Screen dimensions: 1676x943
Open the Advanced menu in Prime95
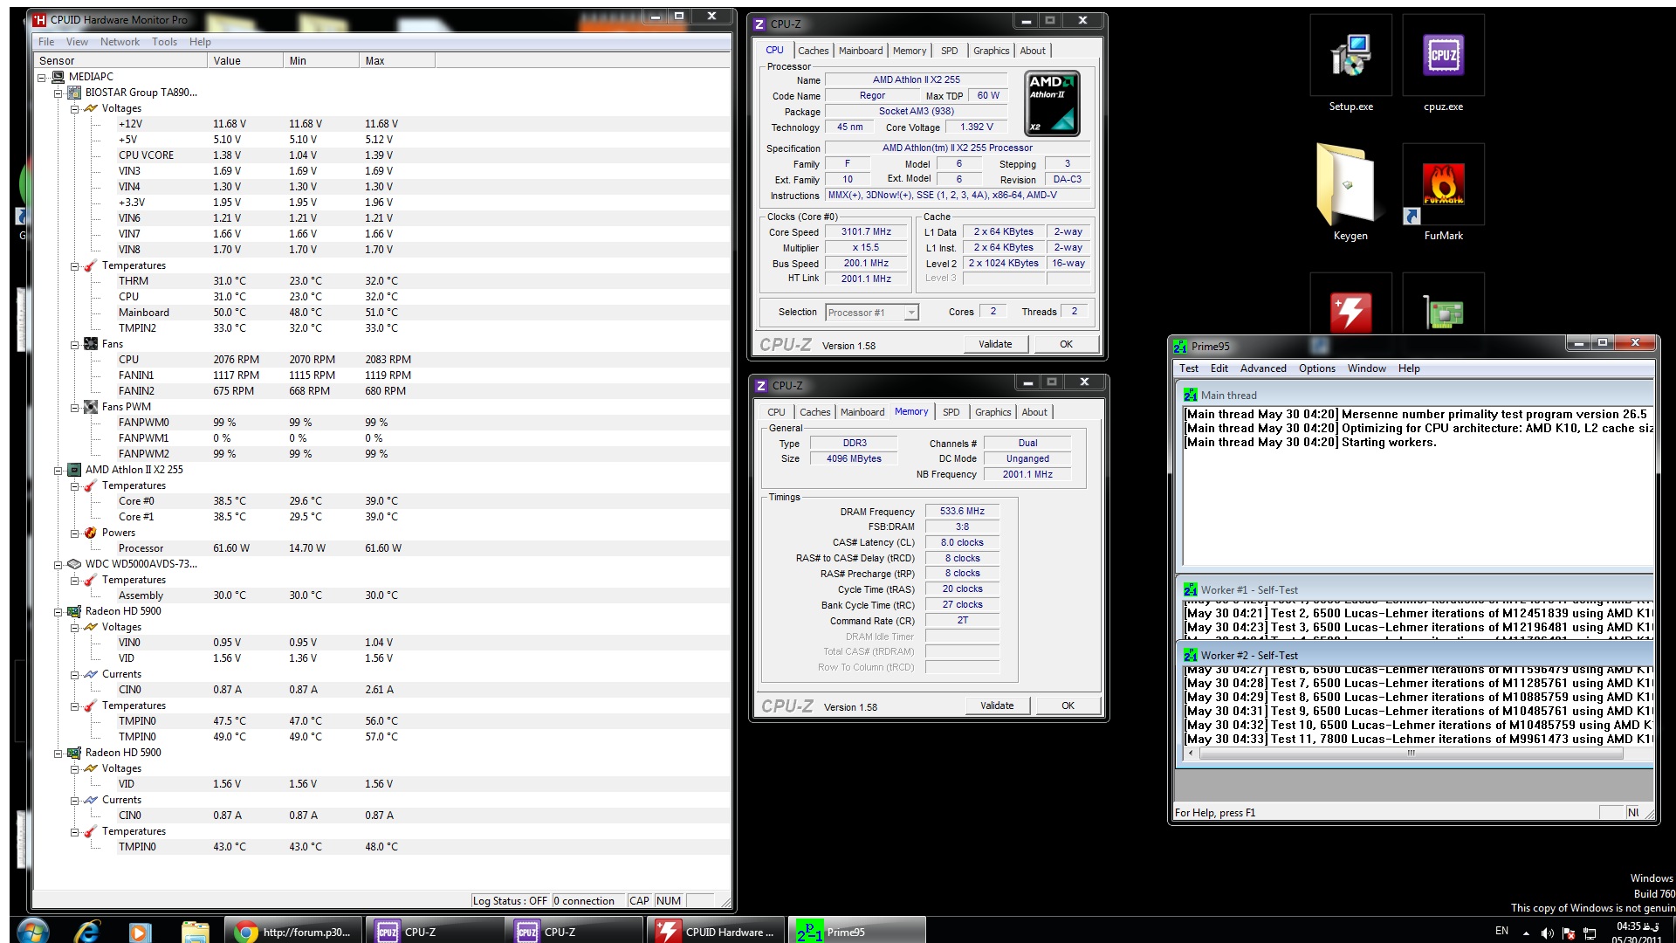coord(1262,368)
